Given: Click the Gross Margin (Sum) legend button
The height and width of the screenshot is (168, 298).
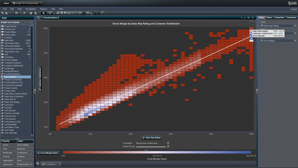Looking at the screenshot, I should (48, 153).
